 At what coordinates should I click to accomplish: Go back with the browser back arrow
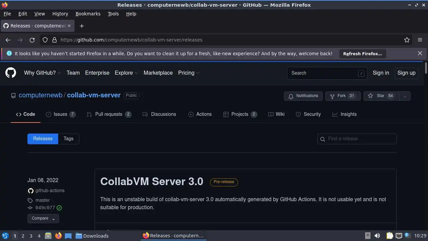8,40
